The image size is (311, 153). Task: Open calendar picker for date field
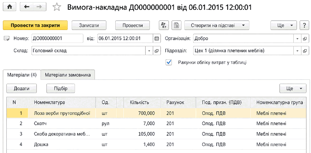(157, 39)
